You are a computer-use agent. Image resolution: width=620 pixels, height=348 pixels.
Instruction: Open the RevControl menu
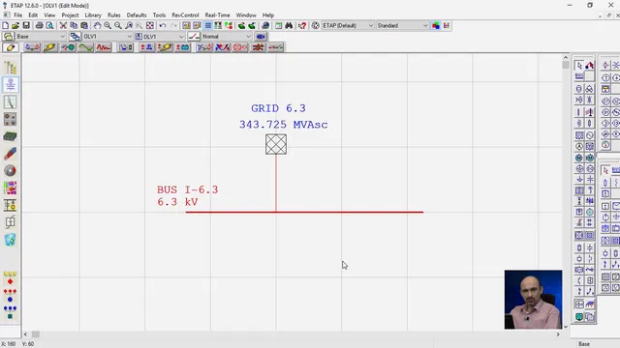185,15
